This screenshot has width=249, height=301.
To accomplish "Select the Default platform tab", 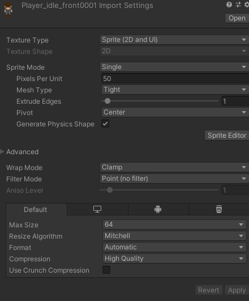I will point(36,209).
